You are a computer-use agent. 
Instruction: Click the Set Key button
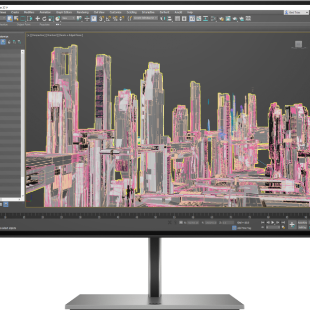[302, 227]
